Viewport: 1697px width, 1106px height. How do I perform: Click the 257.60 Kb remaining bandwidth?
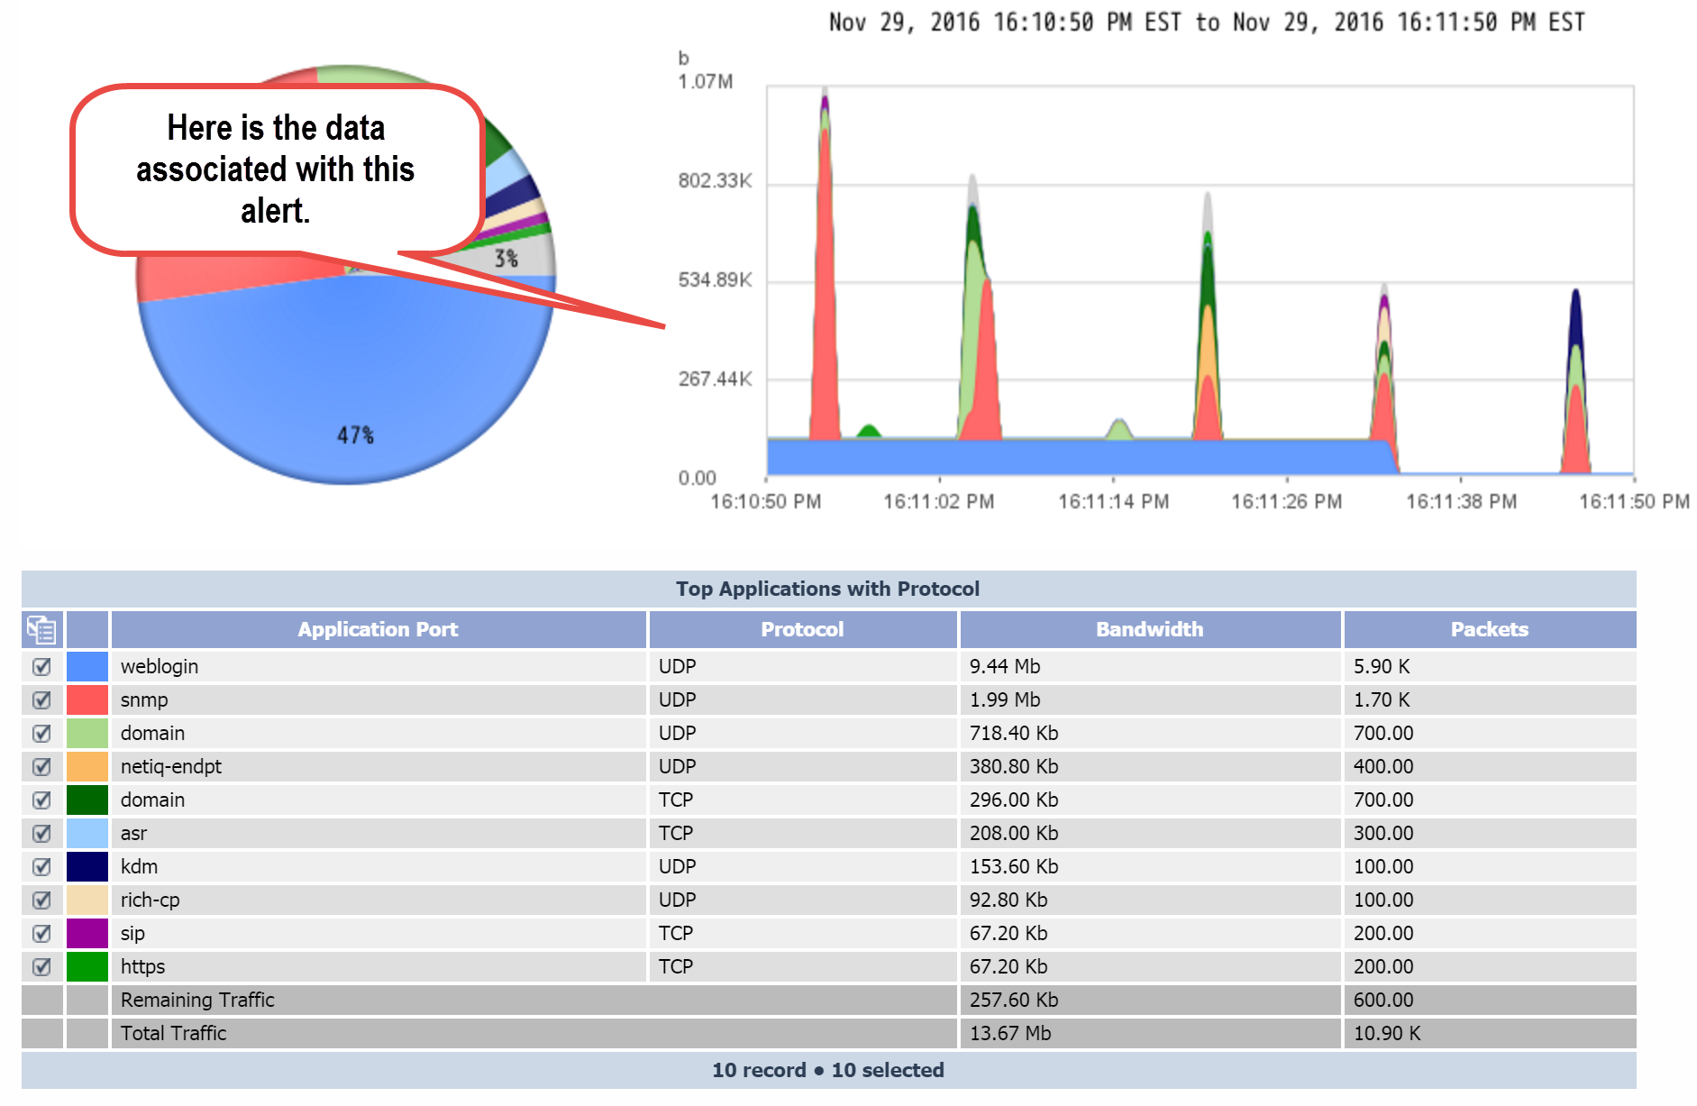tap(1014, 1000)
